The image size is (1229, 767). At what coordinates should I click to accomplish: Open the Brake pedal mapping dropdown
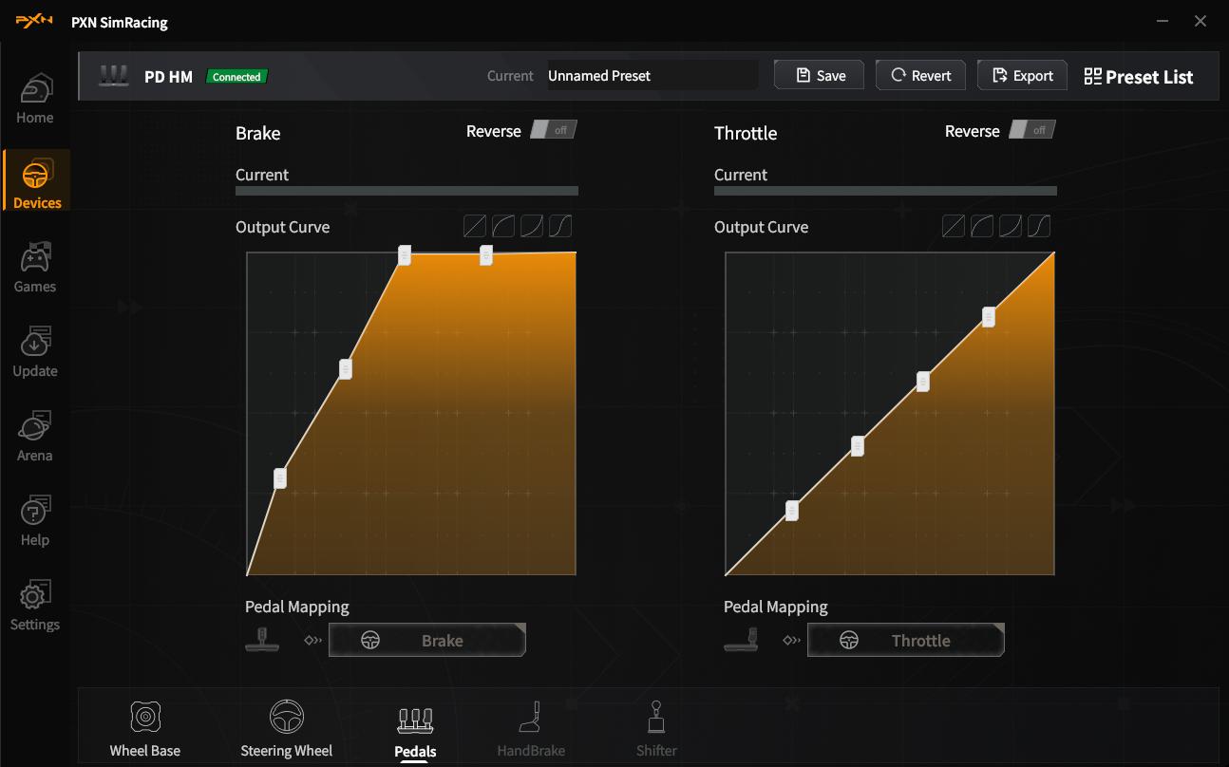(426, 641)
